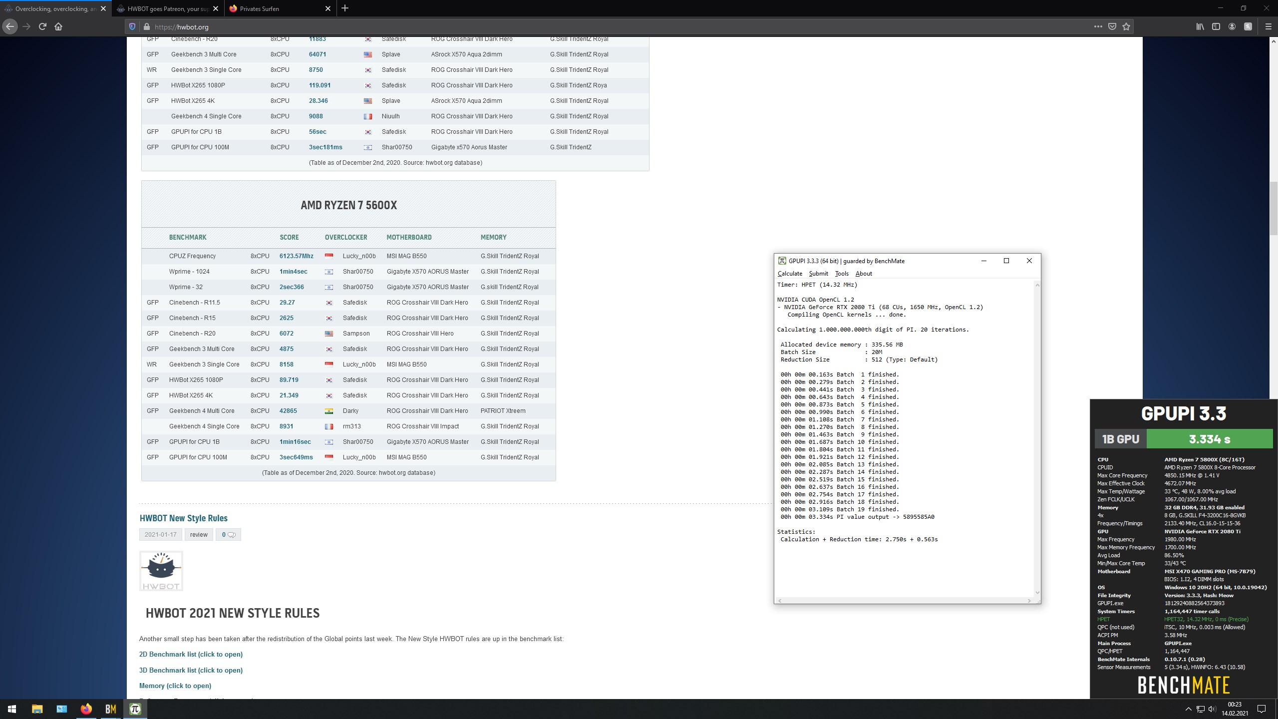Open the About menu in GPUPI
Screen dimensions: 1278x719
pyautogui.click(x=864, y=274)
